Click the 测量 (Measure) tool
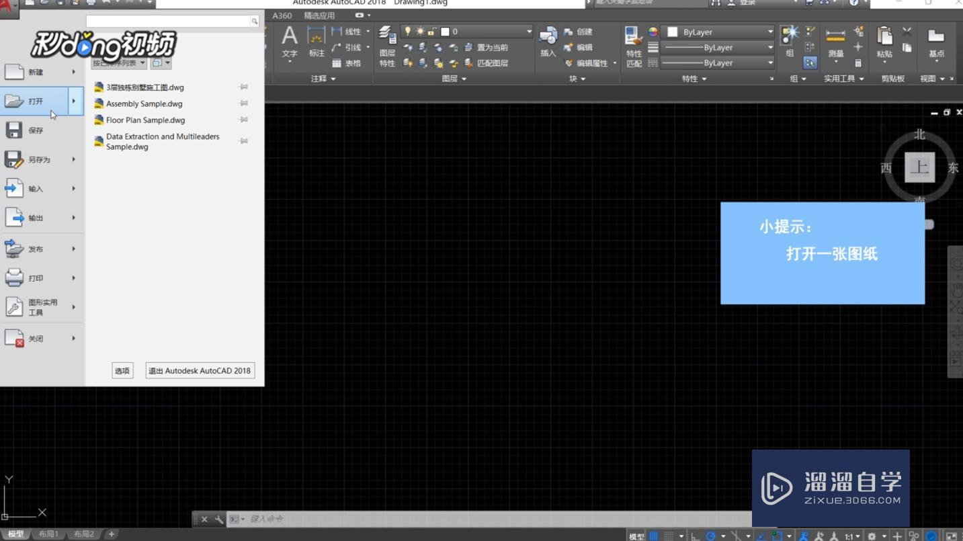 [835, 43]
